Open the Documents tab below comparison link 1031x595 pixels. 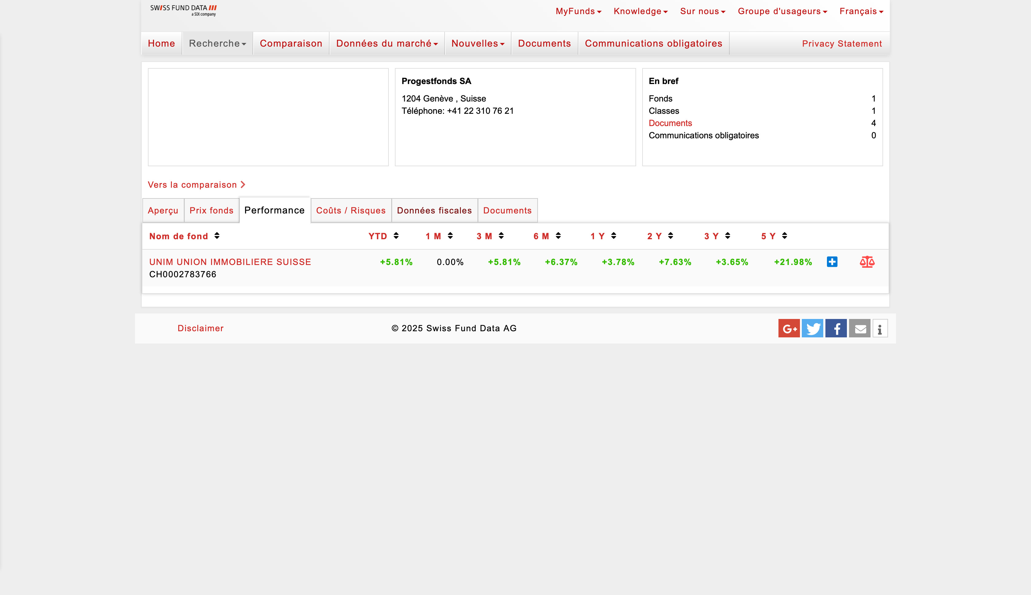(x=508, y=210)
